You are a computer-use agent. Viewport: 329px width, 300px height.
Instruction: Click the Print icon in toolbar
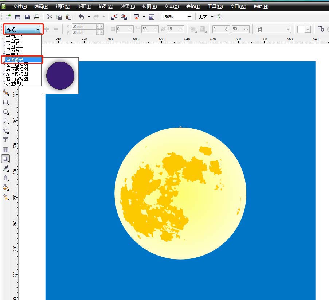36,17
